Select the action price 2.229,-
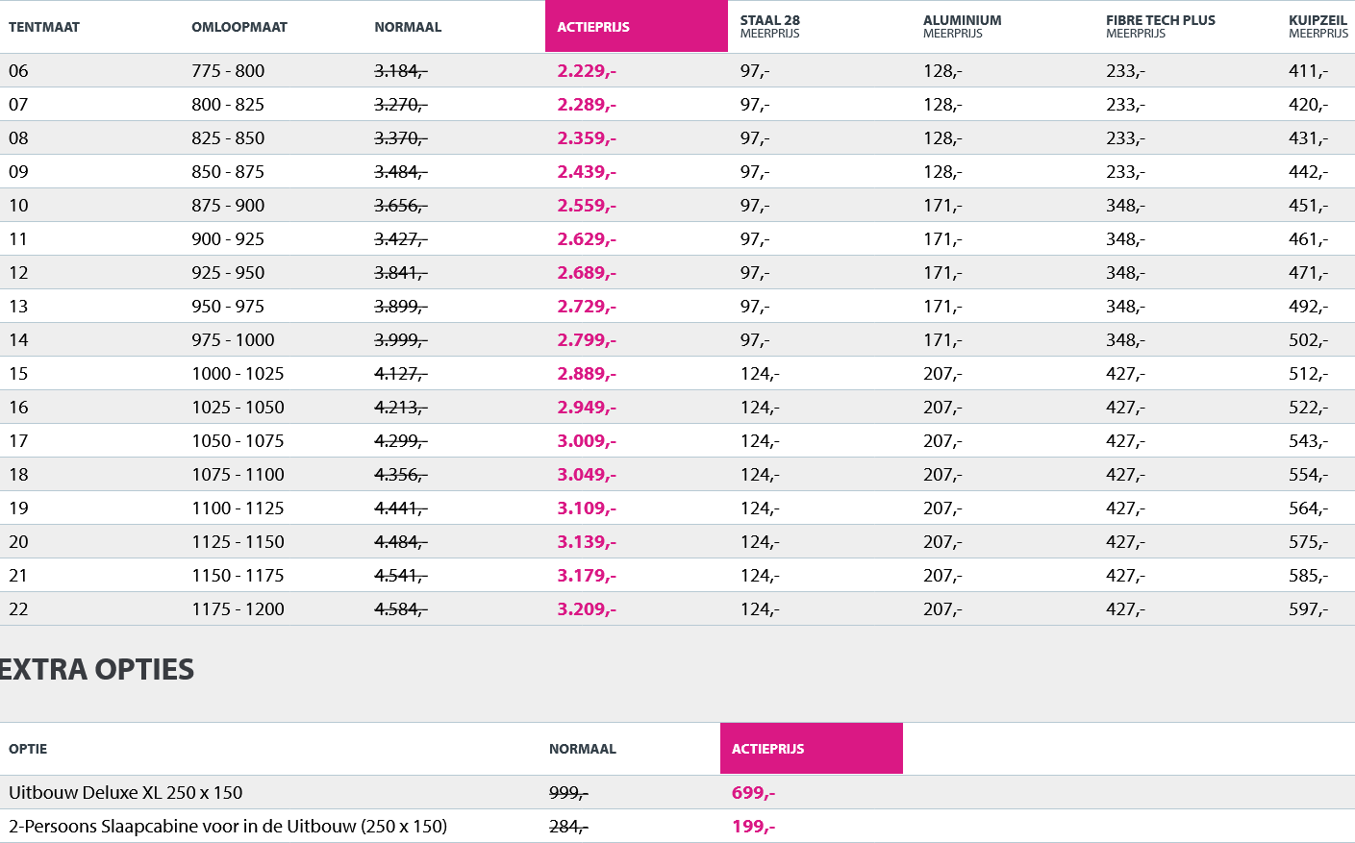 click(587, 71)
